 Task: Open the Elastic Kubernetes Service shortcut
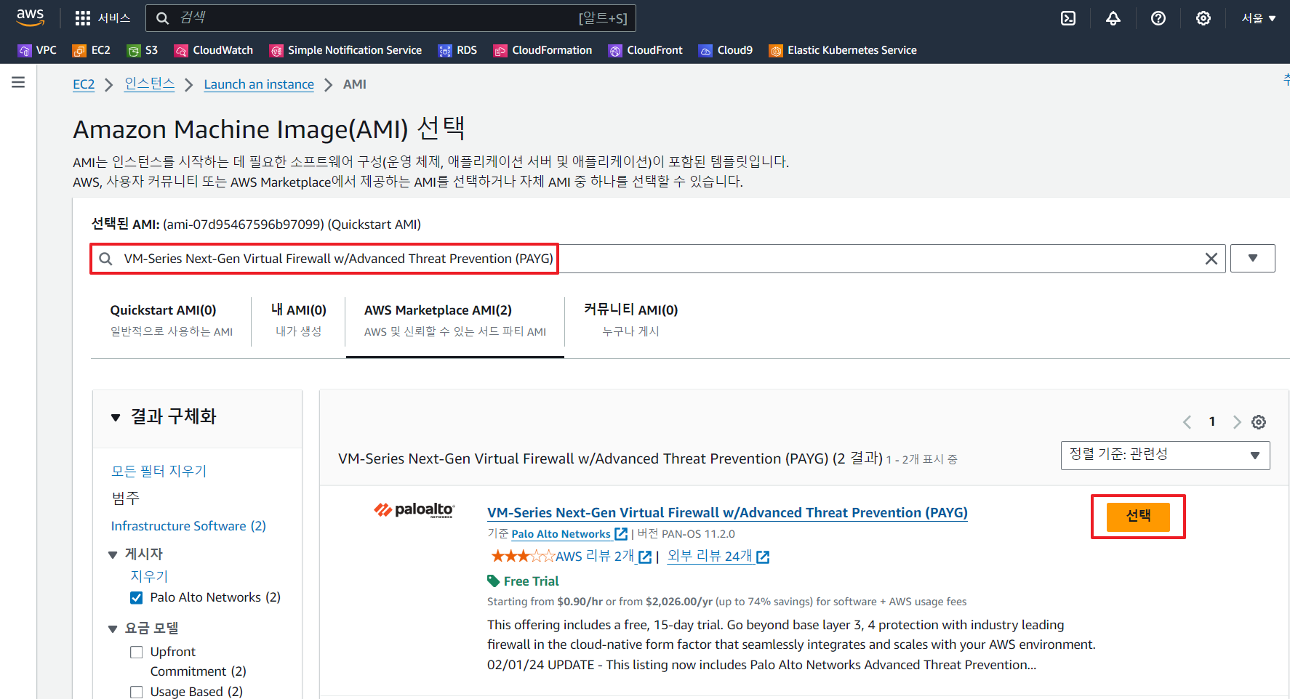[843, 50]
